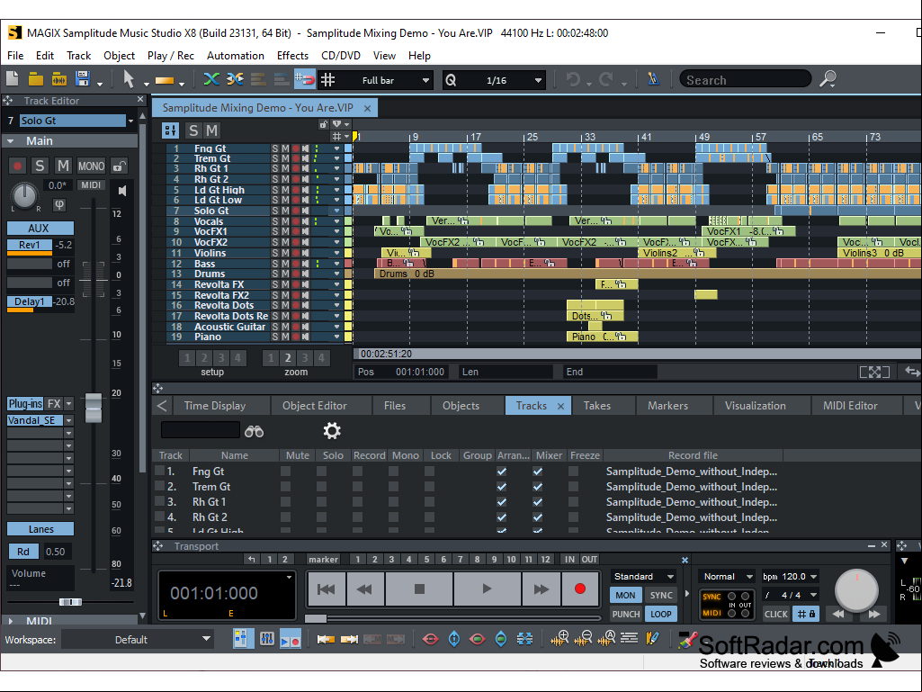
Task: Click the Undo arrow
Action: [573, 79]
